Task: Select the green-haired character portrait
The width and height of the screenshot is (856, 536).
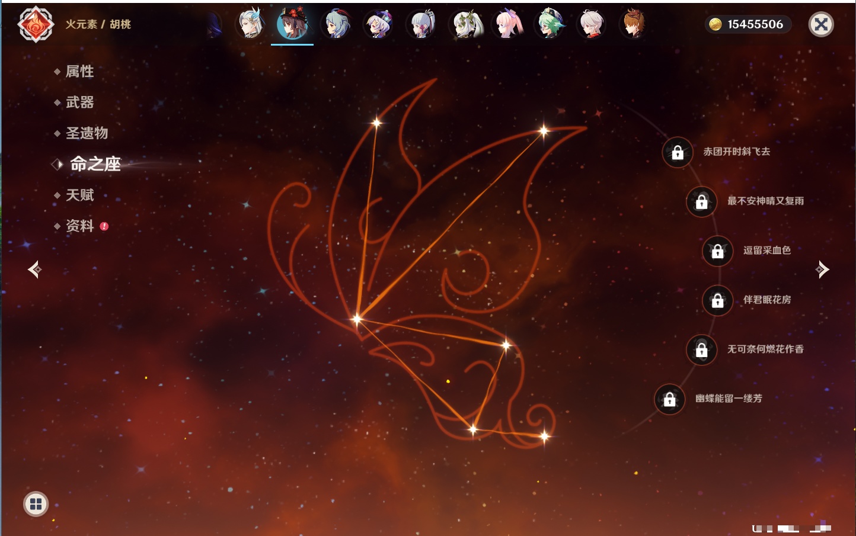Action: [x=550, y=24]
